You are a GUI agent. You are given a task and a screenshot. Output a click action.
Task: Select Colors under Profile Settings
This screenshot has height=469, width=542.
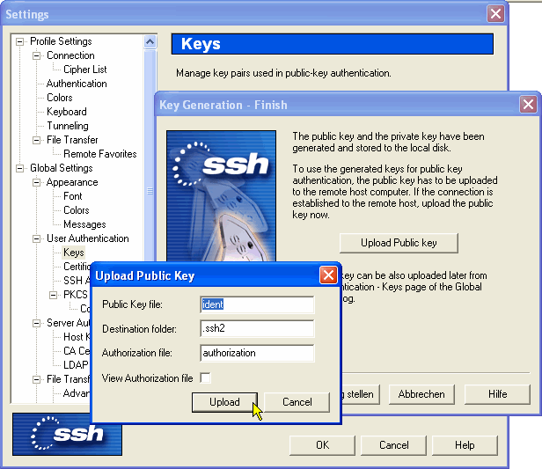[60, 98]
